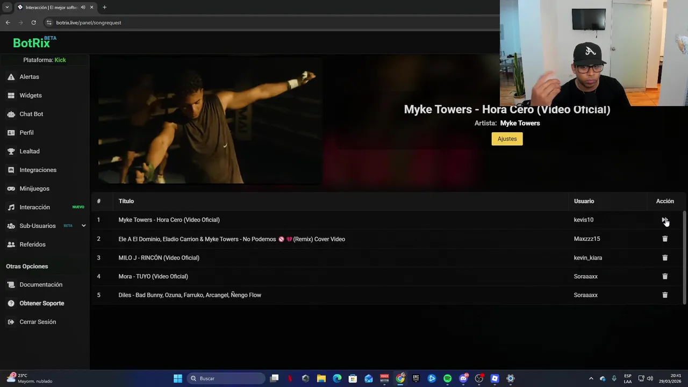688x387 pixels.
Task: Open Integraciones section
Action: (38, 170)
